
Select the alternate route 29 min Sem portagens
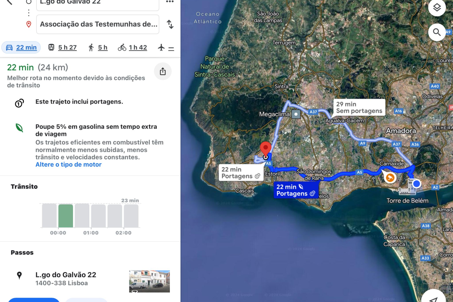[x=359, y=108]
